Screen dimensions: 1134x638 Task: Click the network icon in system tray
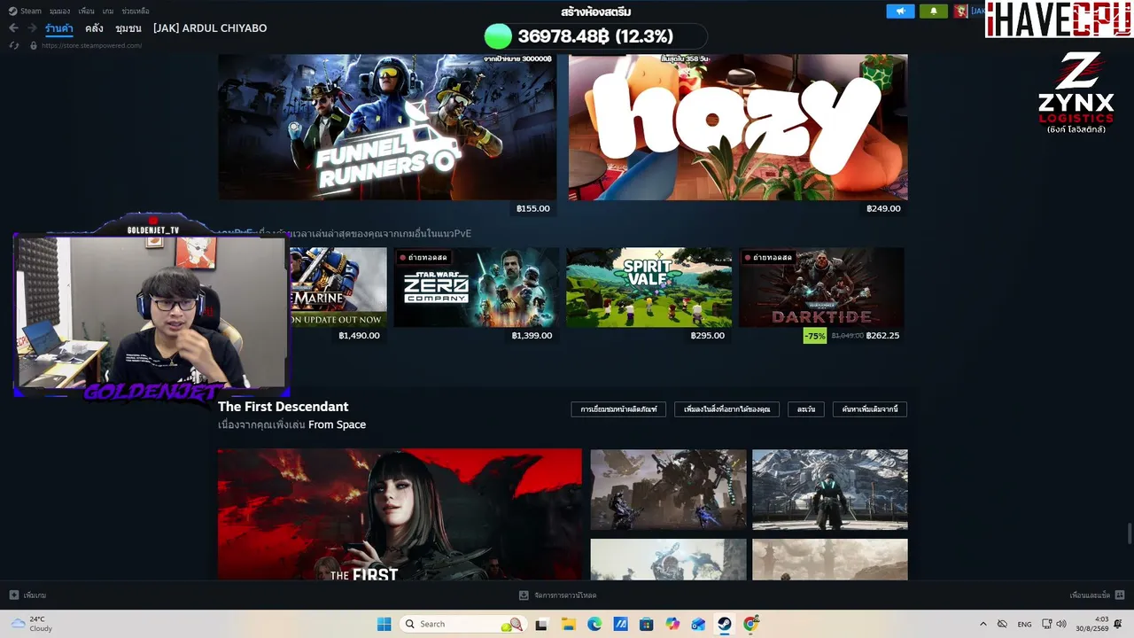coord(1046,624)
